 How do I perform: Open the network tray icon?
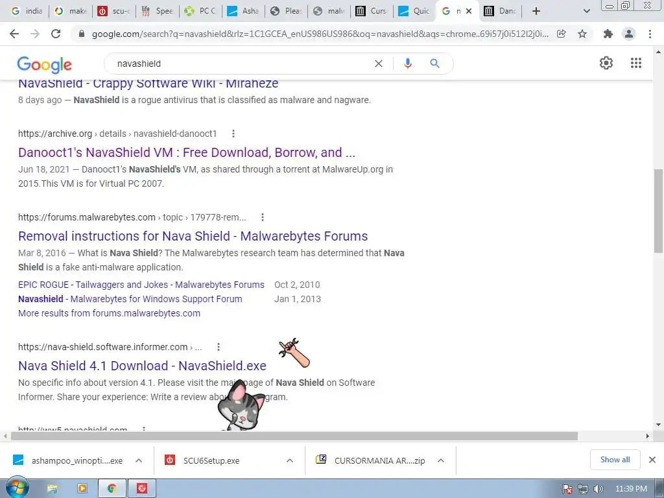tap(583, 489)
